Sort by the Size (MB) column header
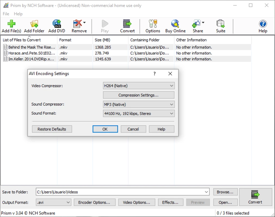The image size is (275, 217). 110,40
